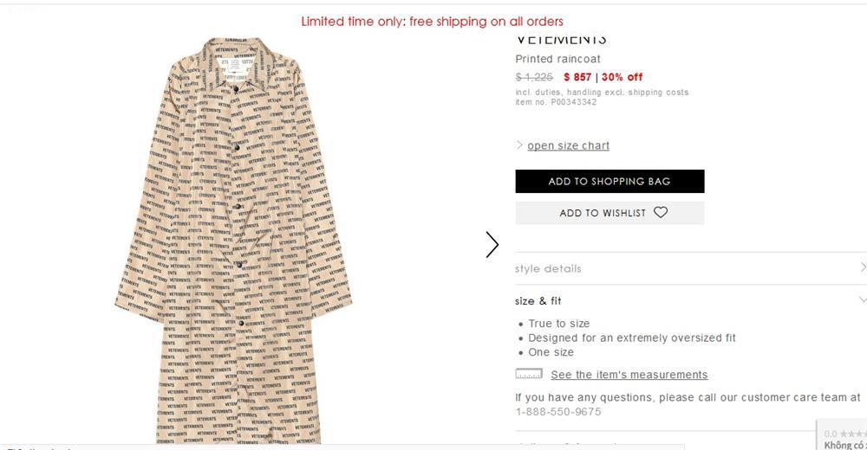
Task: Add the raincoat to the shopping bag
Action: coord(610,181)
